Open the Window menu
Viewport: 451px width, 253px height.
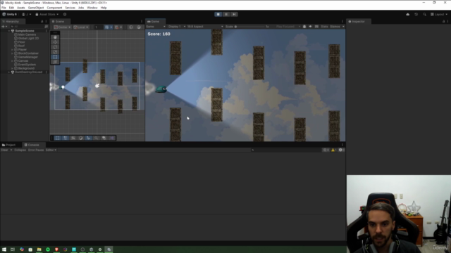point(92,8)
